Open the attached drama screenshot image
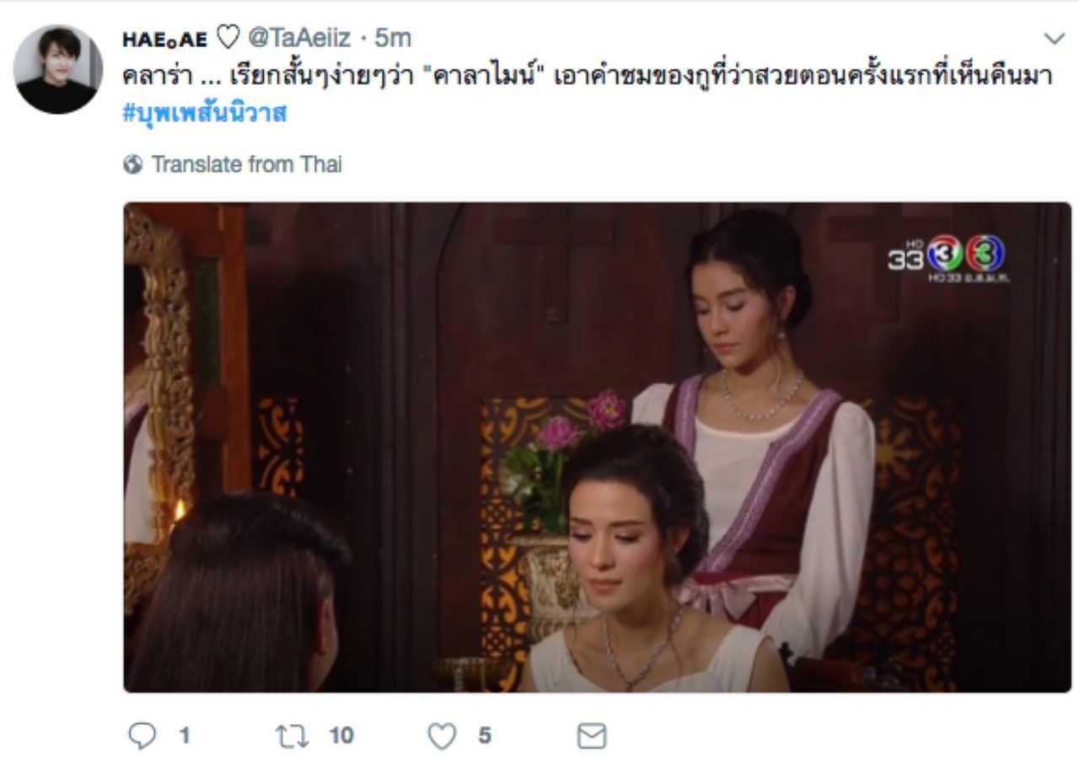 coord(597,448)
